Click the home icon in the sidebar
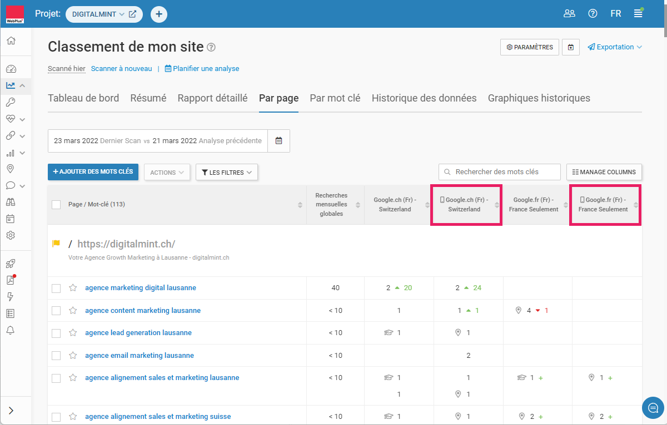The width and height of the screenshot is (667, 425). (x=11, y=41)
